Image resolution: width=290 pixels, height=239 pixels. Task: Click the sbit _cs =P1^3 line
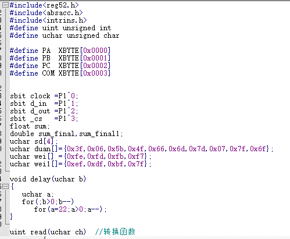[x=44, y=119]
